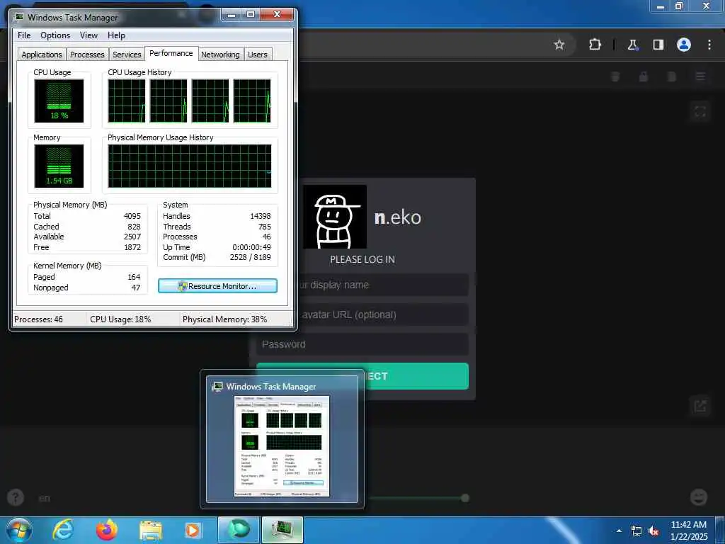This screenshot has width=725, height=544.
Task: Click the Processes: 46 status bar entry
Action: point(38,319)
